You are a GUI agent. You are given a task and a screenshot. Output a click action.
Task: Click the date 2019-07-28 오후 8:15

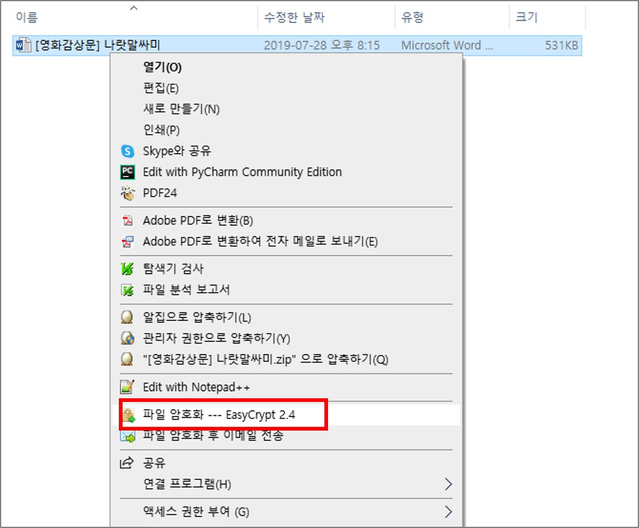321,45
